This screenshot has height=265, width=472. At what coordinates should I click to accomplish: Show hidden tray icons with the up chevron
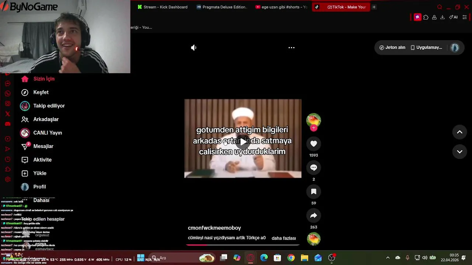(388, 258)
